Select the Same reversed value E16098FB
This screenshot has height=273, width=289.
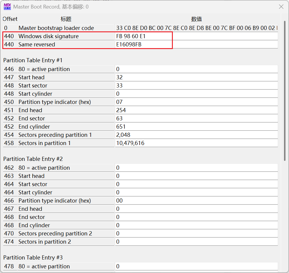[196, 45]
